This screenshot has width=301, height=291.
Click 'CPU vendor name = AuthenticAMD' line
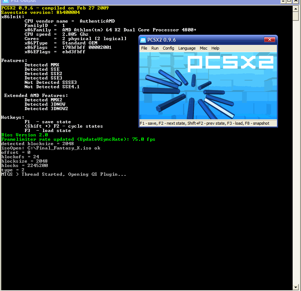[70, 21]
